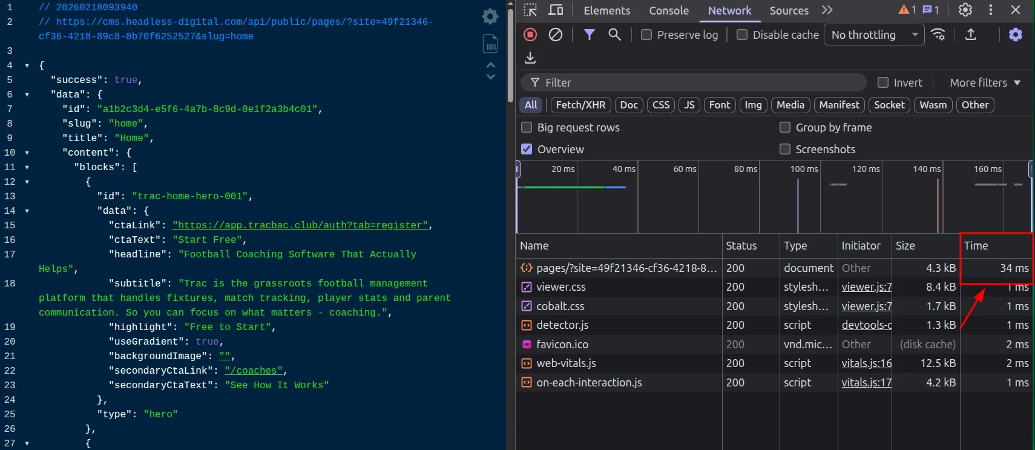Toggle the device toolbar icon

coord(555,10)
